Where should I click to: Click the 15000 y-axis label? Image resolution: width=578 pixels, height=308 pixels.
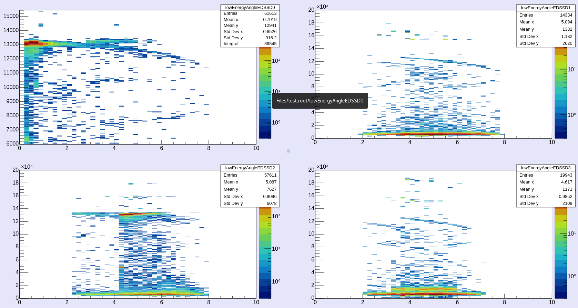pos(11,16)
